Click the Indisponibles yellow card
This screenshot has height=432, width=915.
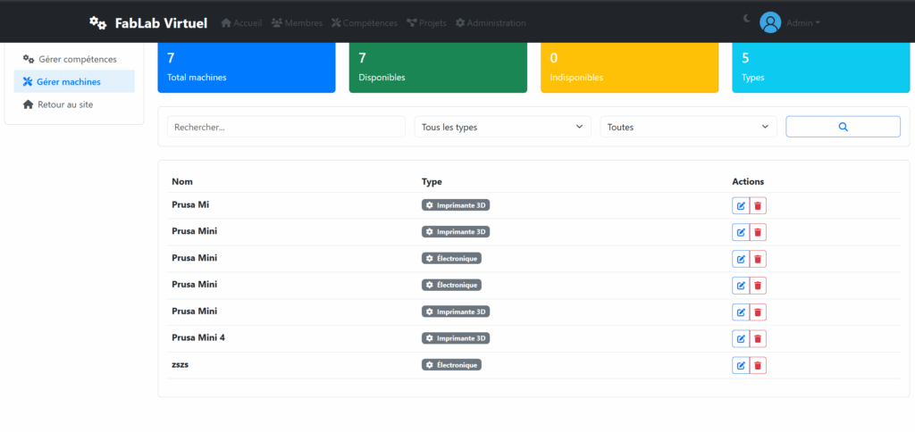click(630, 67)
